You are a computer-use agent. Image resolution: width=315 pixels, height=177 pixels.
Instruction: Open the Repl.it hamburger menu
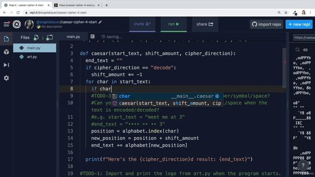tap(6, 24)
